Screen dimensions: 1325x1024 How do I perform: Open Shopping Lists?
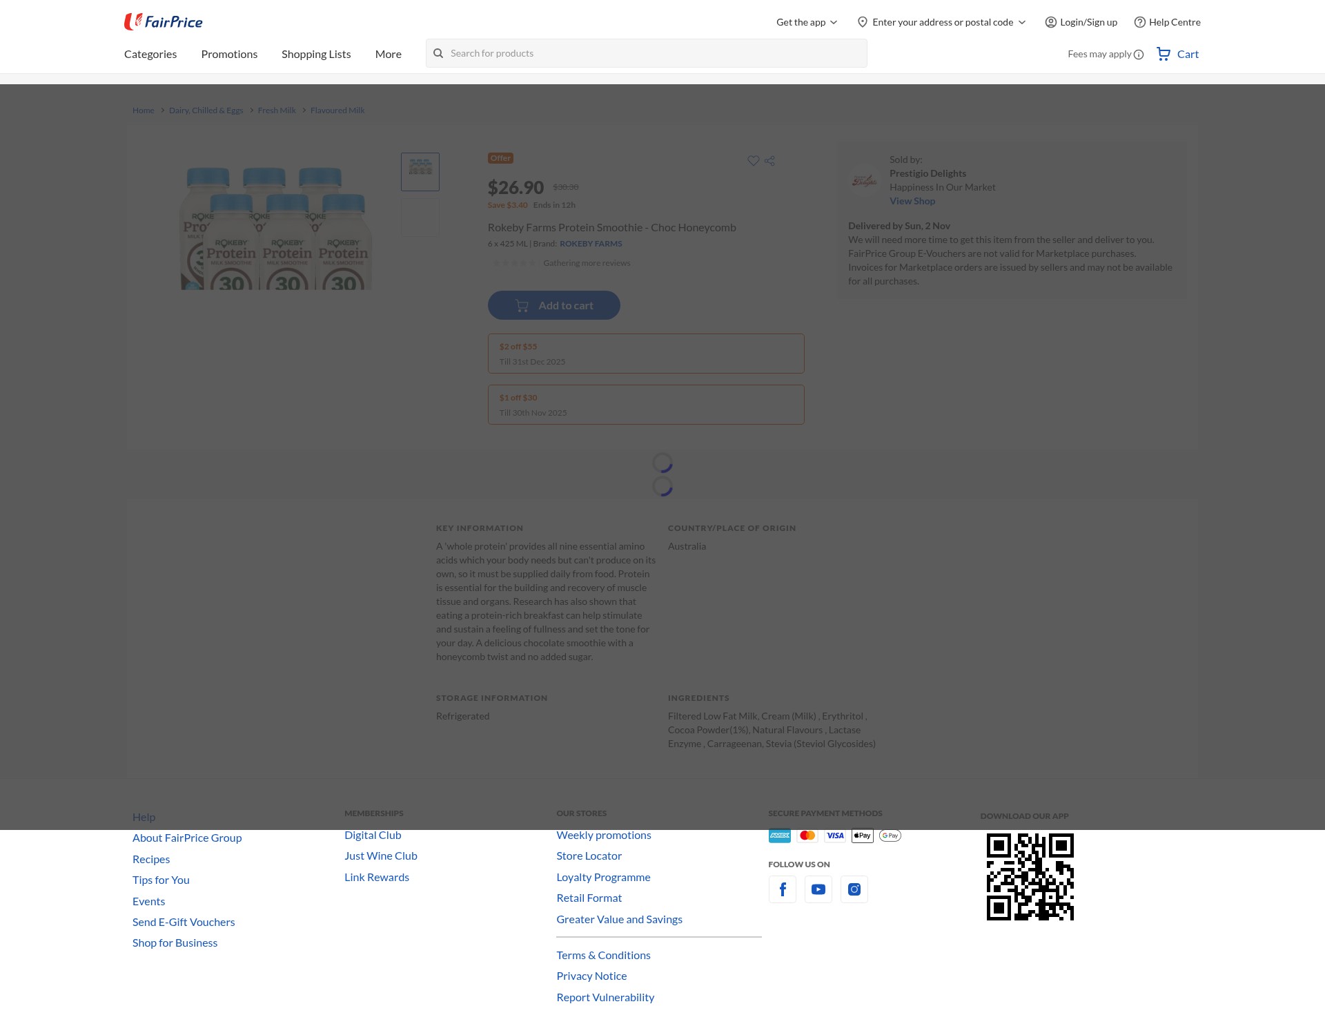(x=316, y=54)
